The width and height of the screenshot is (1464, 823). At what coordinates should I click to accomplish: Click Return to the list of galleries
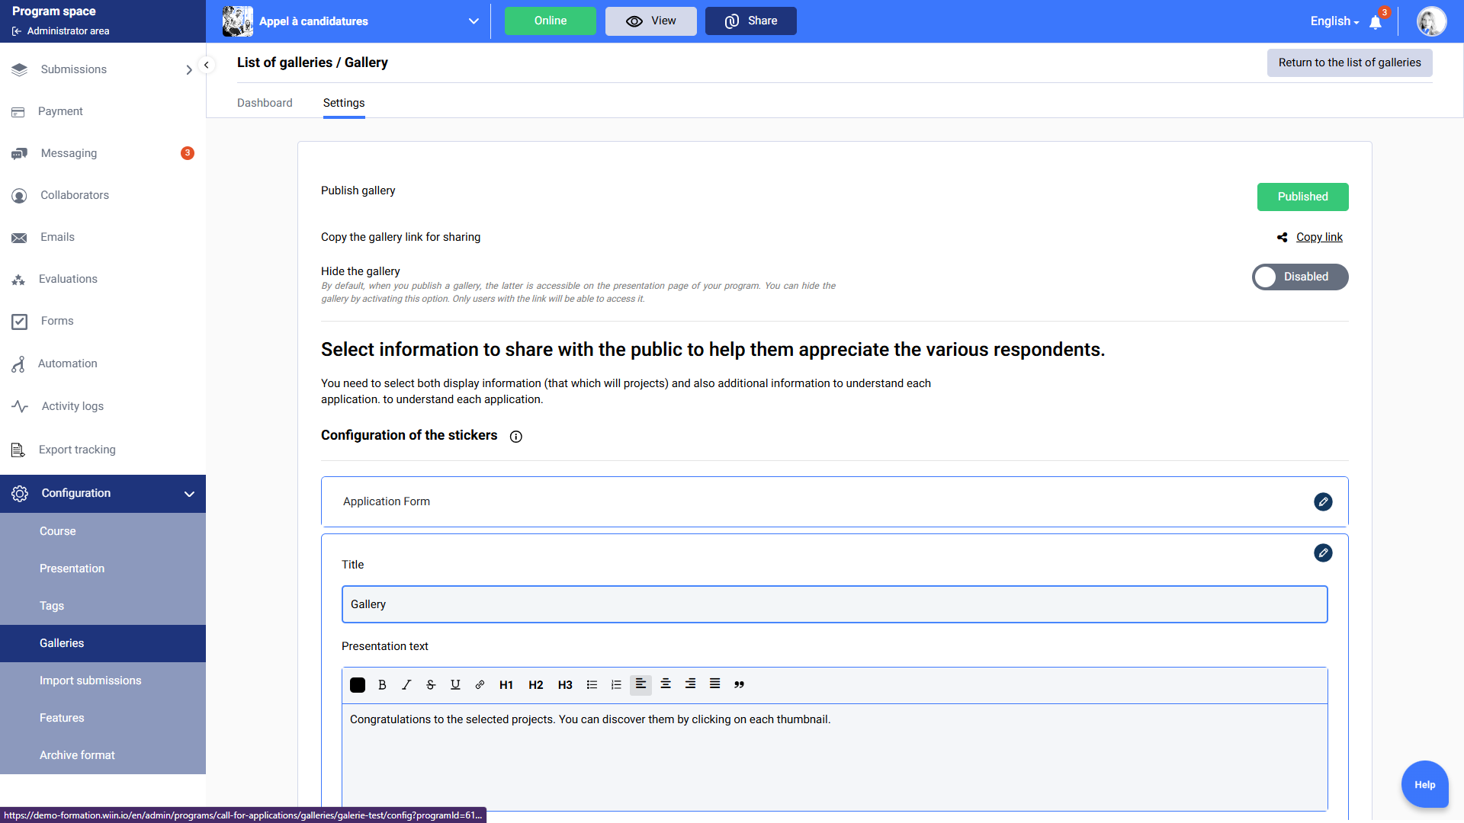tap(1349, 62)
